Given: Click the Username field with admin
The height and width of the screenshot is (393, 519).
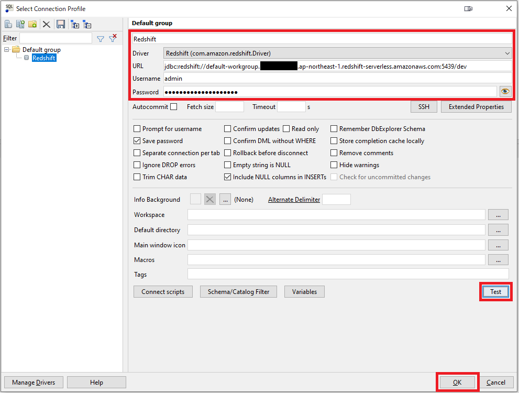Looking at the screenshot, I should click(338, 79).
